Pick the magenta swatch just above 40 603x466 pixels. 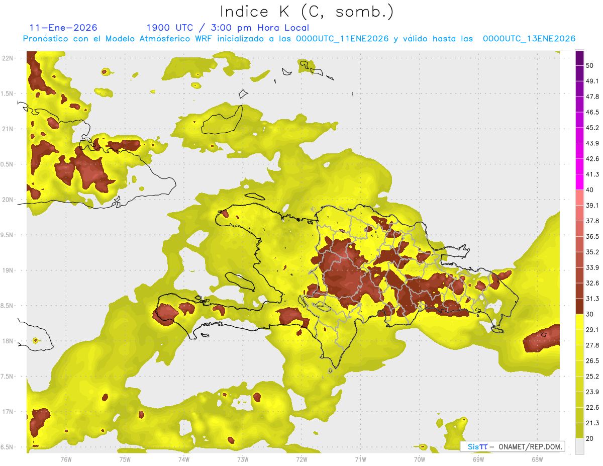(x=579, y=182)
